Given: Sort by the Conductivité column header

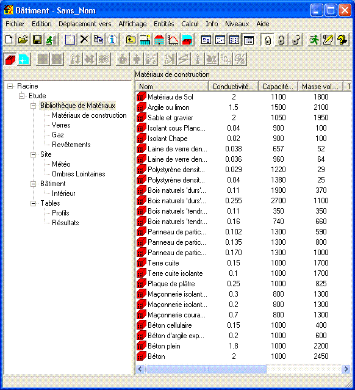Looking at the screenshot, I should click(233, 86).
